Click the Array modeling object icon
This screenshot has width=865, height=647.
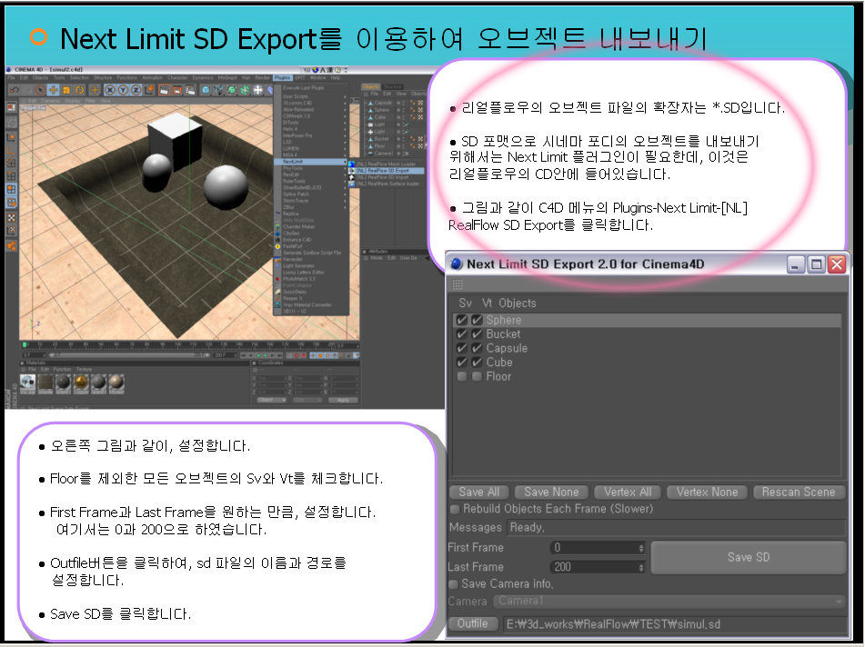click(x=245, y=90)
